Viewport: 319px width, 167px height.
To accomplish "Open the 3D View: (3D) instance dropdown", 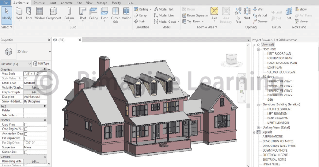I will pos(16,64).
